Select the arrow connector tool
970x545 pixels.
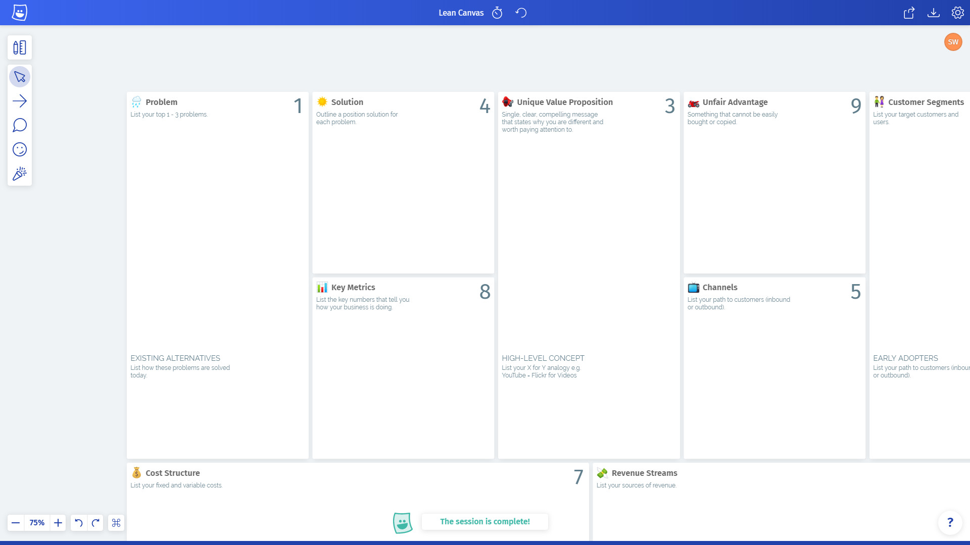[x=20, y=101]
